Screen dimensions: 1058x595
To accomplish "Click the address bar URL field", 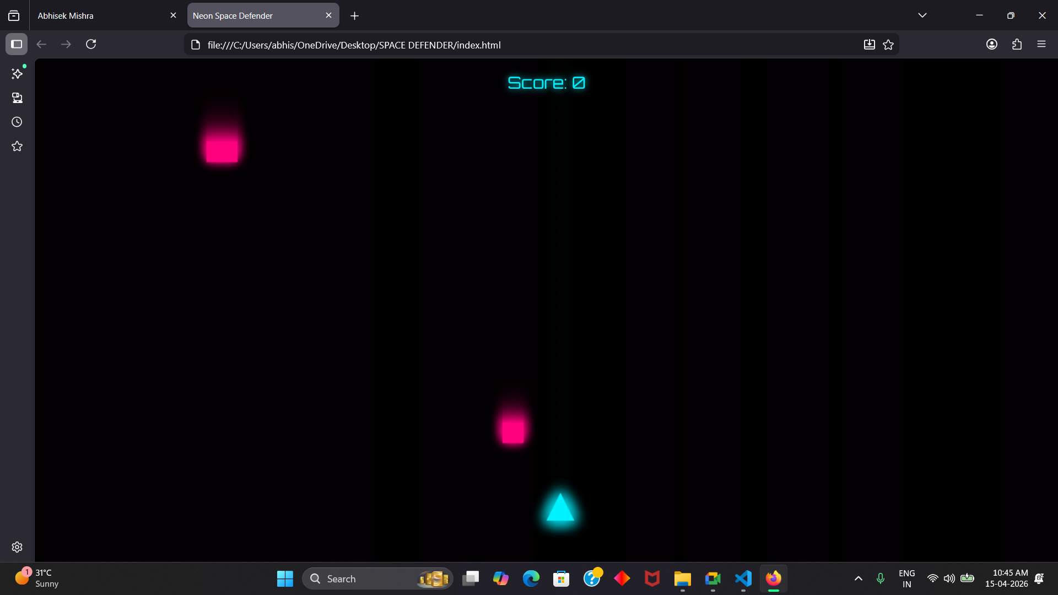I will [496, 45].
